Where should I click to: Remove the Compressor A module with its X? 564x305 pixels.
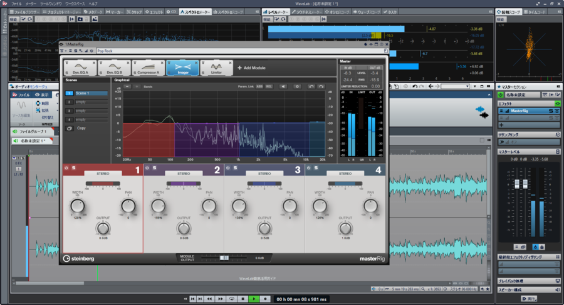tap(162, 62)
